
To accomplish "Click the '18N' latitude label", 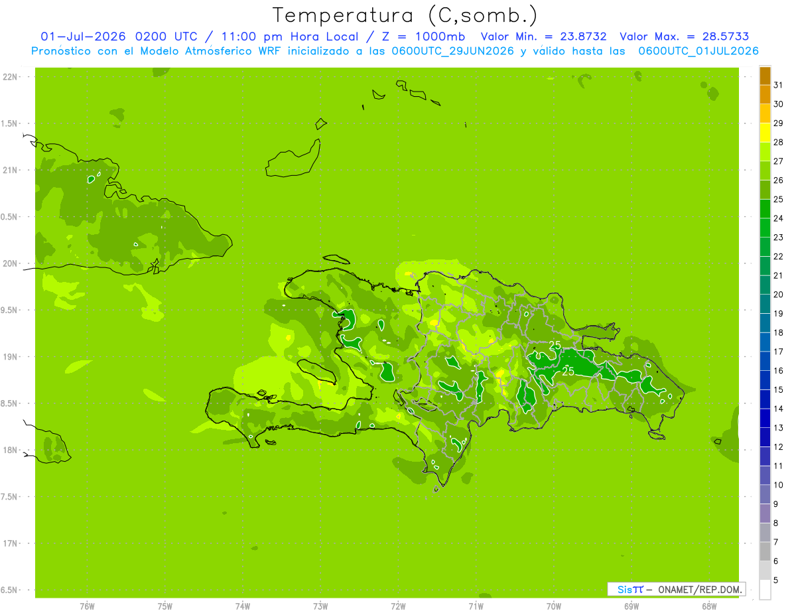I will (x=11, y=450).
